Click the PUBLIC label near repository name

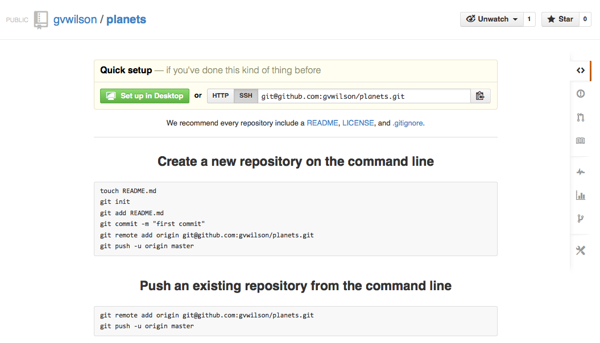click(x=17, y=20)
